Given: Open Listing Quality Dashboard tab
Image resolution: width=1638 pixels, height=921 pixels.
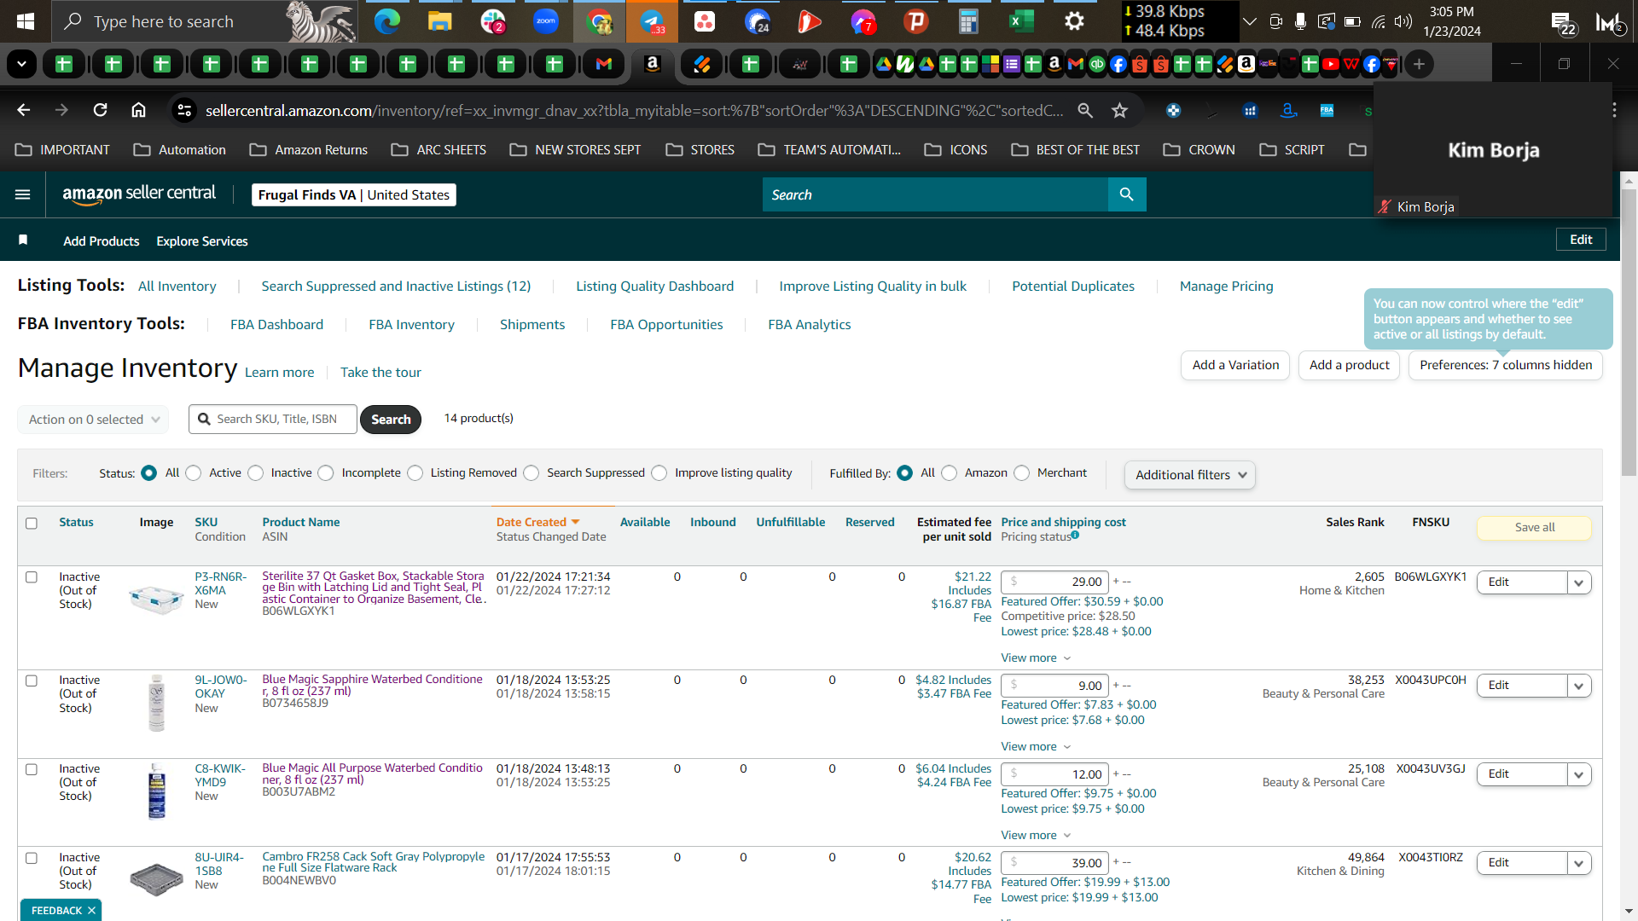Looking at the screenshot, I should [654, 286].
